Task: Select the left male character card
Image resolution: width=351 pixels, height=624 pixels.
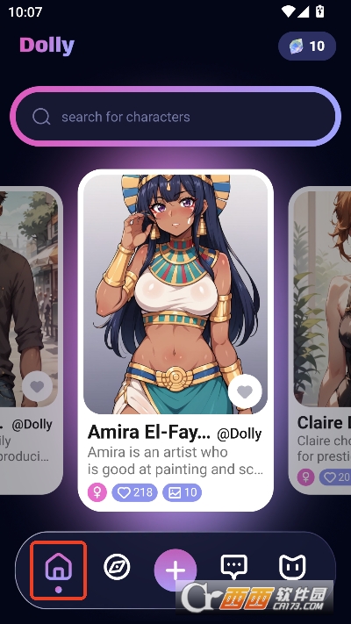Action: click(x=31, y=341)
